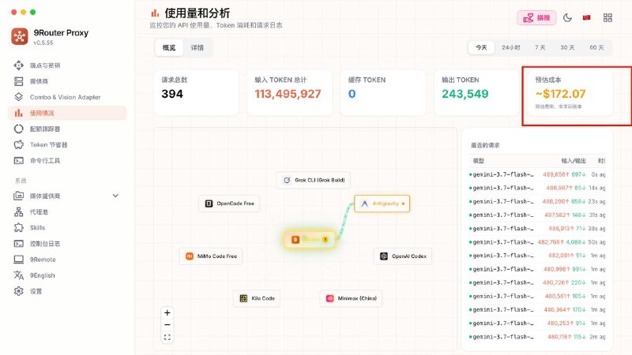Select the 7 天 time range
This screenshot has width=632, height=355.
pos(540,47)
